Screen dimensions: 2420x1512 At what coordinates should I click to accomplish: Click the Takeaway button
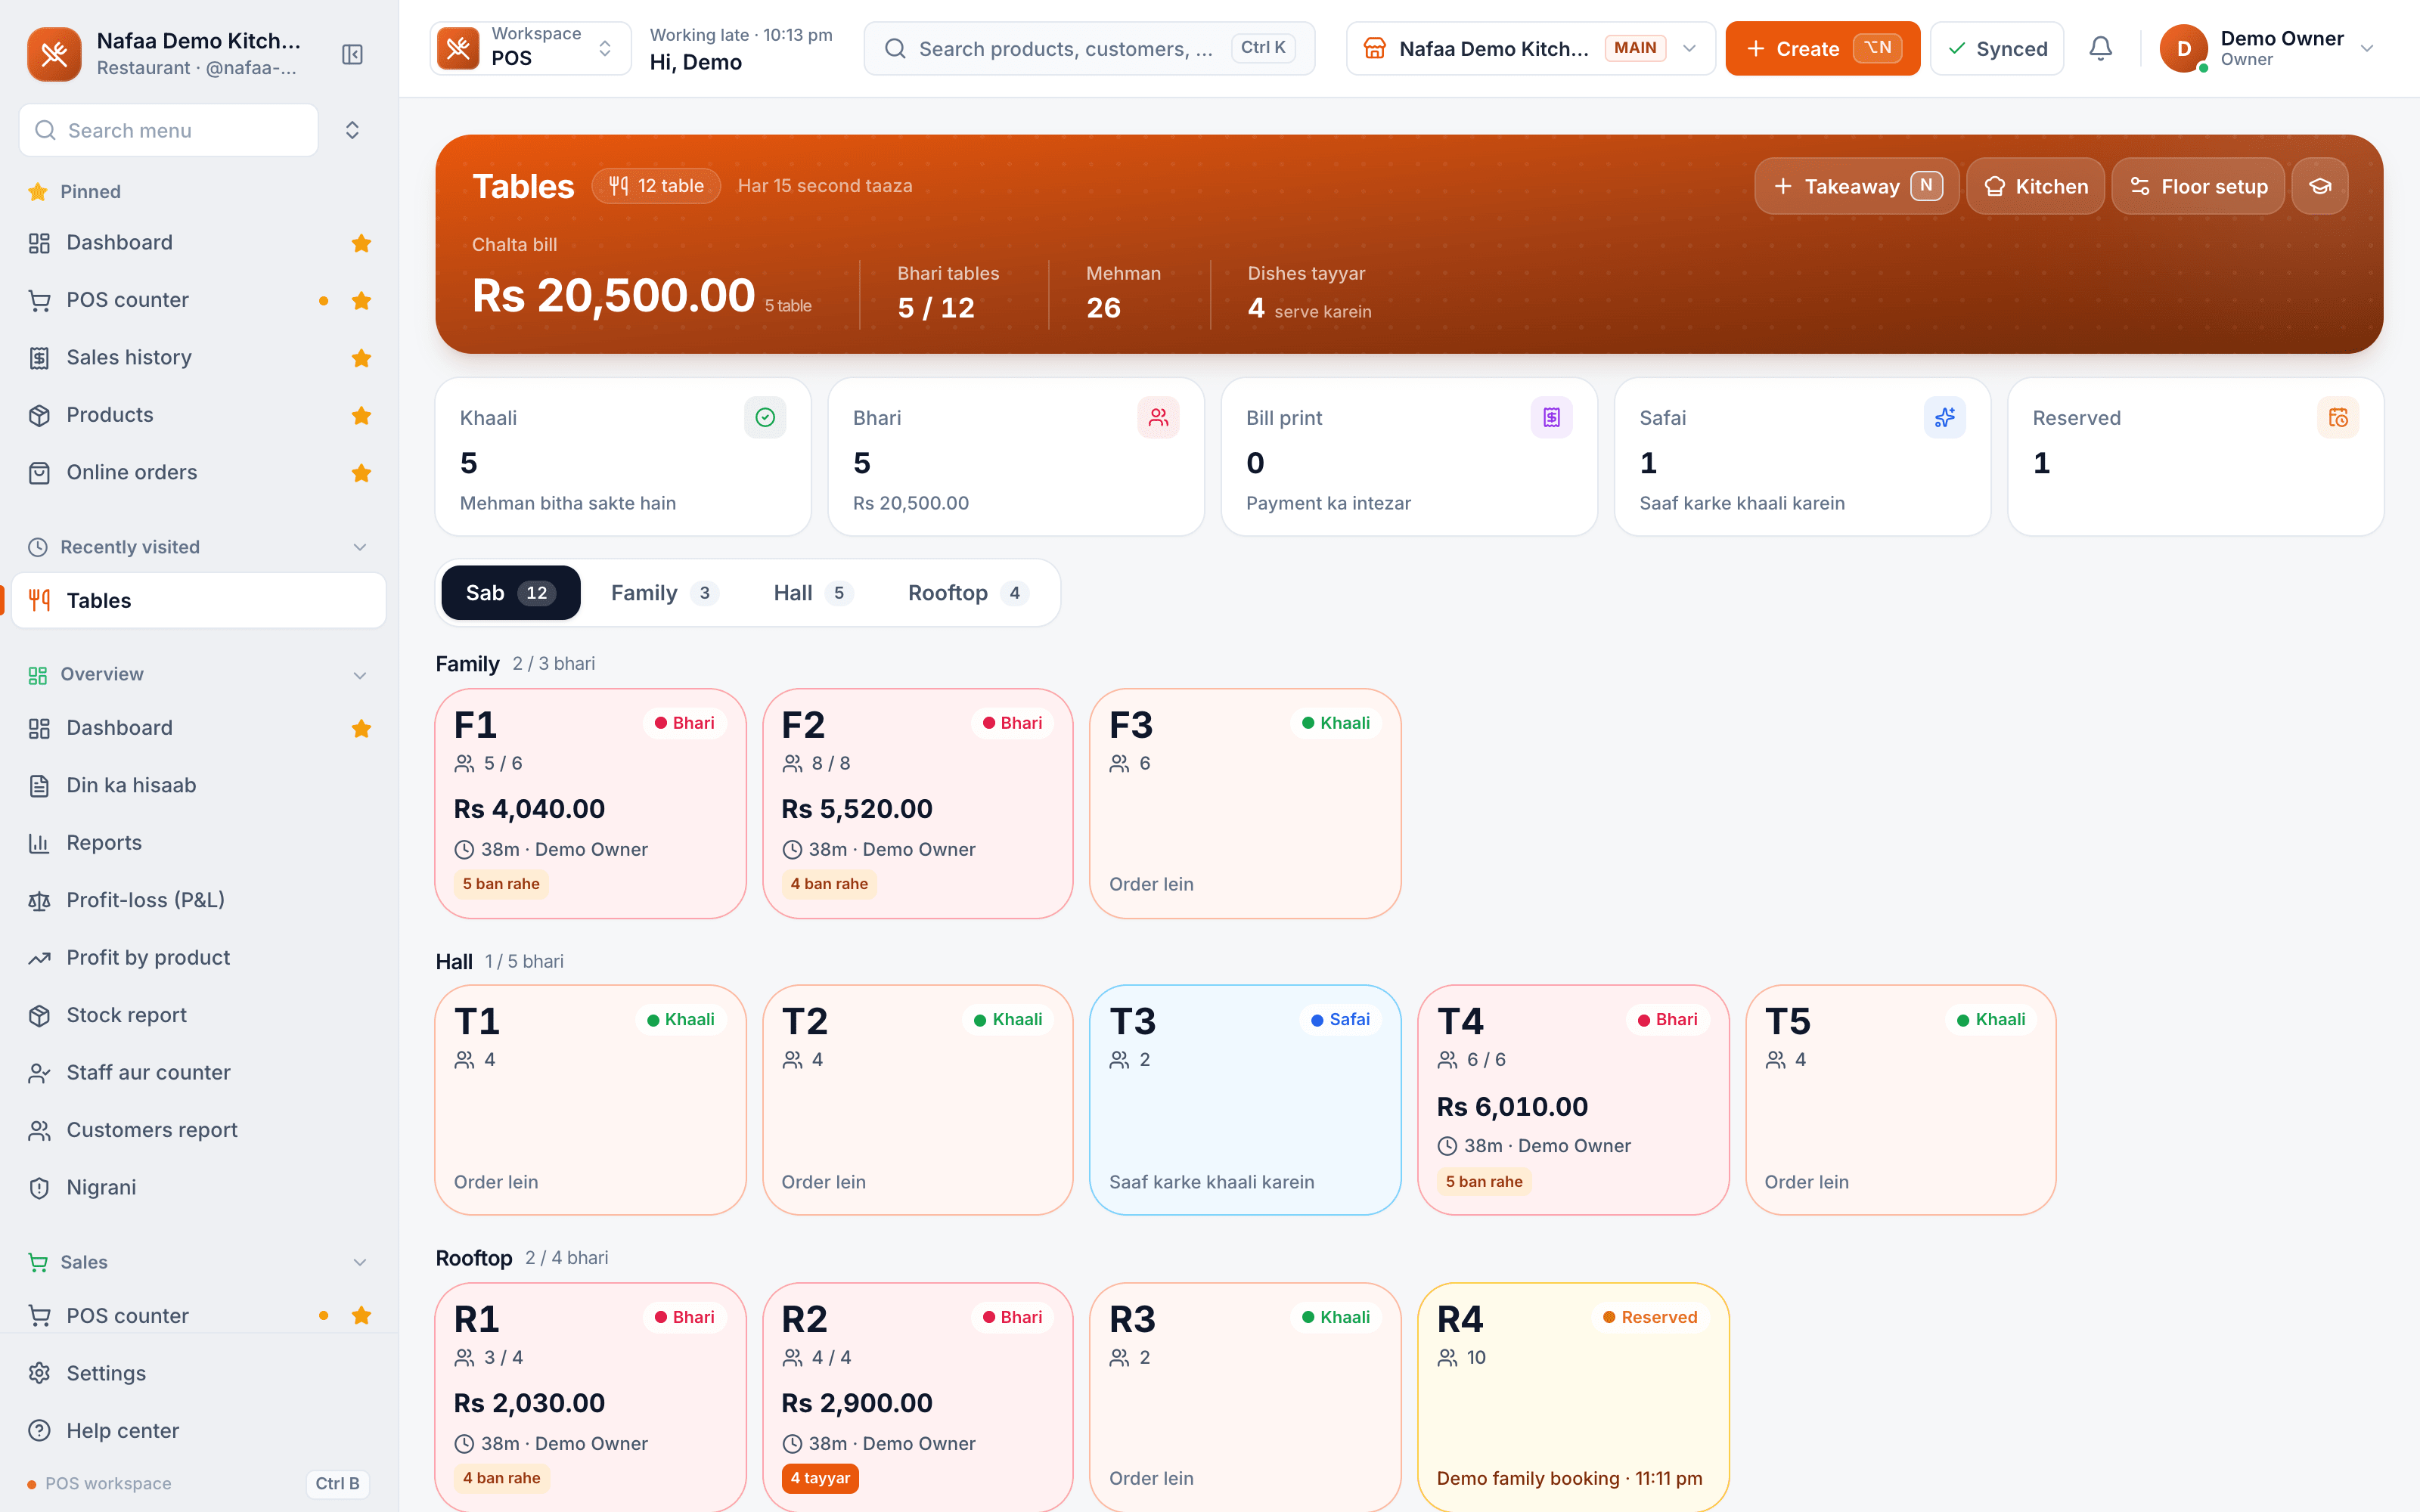1857,186
